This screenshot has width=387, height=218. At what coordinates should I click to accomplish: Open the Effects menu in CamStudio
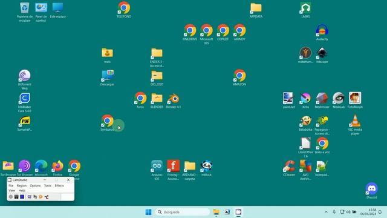59,186
